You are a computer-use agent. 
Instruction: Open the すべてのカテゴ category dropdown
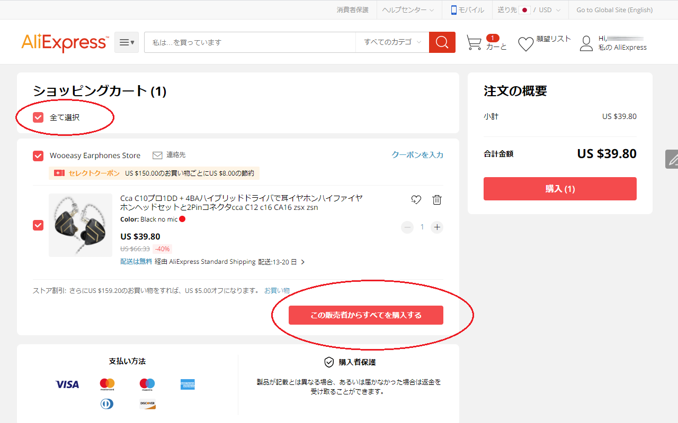pos(392,42)
